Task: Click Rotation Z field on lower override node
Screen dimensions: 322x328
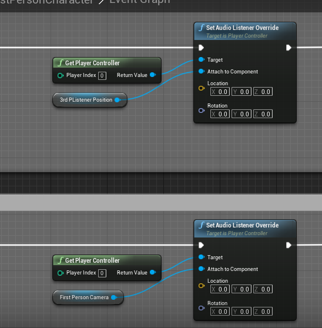Action: tap(263, 312)
